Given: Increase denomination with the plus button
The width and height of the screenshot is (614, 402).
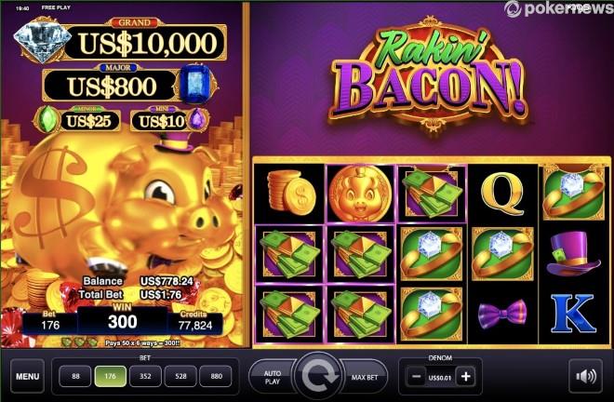Looking at the screenshot, I should point(465,377).
